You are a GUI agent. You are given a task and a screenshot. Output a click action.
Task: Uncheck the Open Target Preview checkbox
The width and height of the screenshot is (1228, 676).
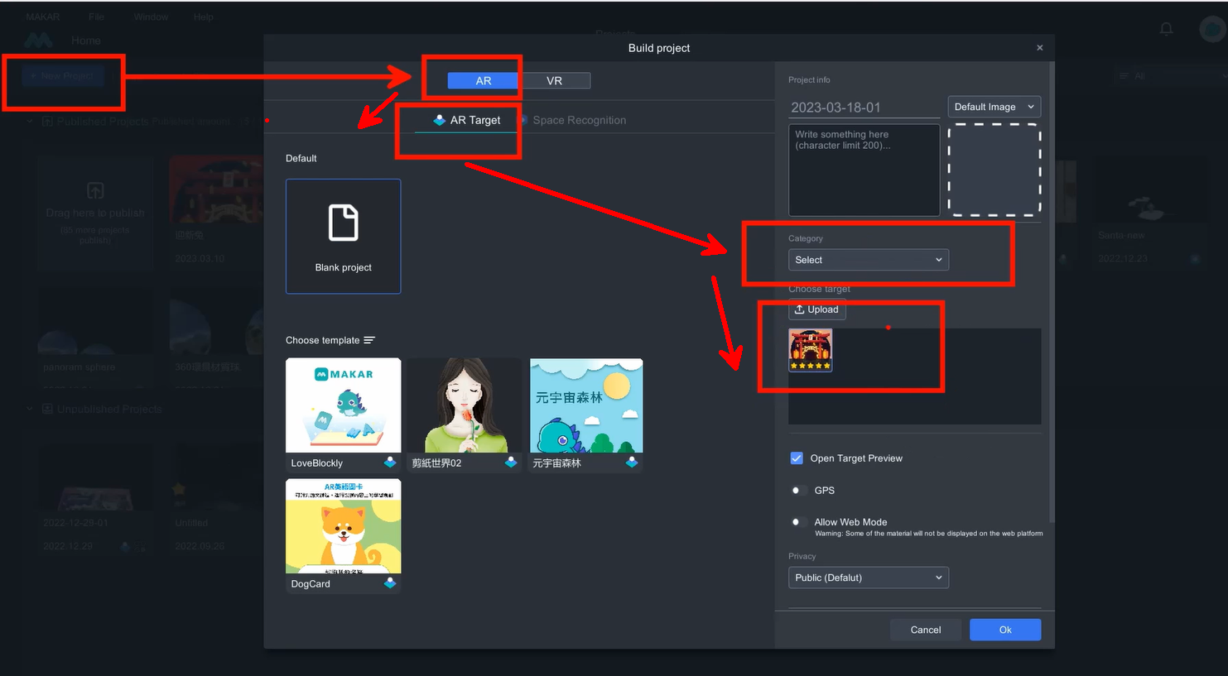pyautogui.click(x=797, y=458)
